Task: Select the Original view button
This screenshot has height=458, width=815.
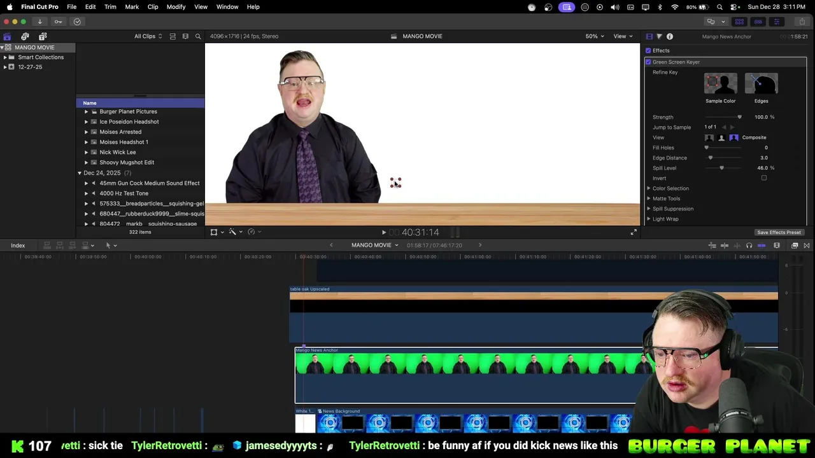Action: (709, 137)
